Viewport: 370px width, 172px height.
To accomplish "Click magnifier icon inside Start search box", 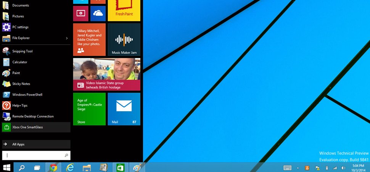I will point(66,156).
